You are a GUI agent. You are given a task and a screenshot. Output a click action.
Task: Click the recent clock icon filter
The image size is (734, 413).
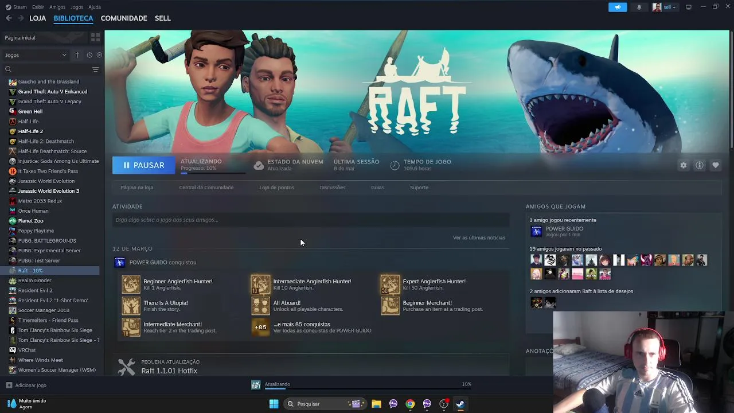[x=89, y=55]
